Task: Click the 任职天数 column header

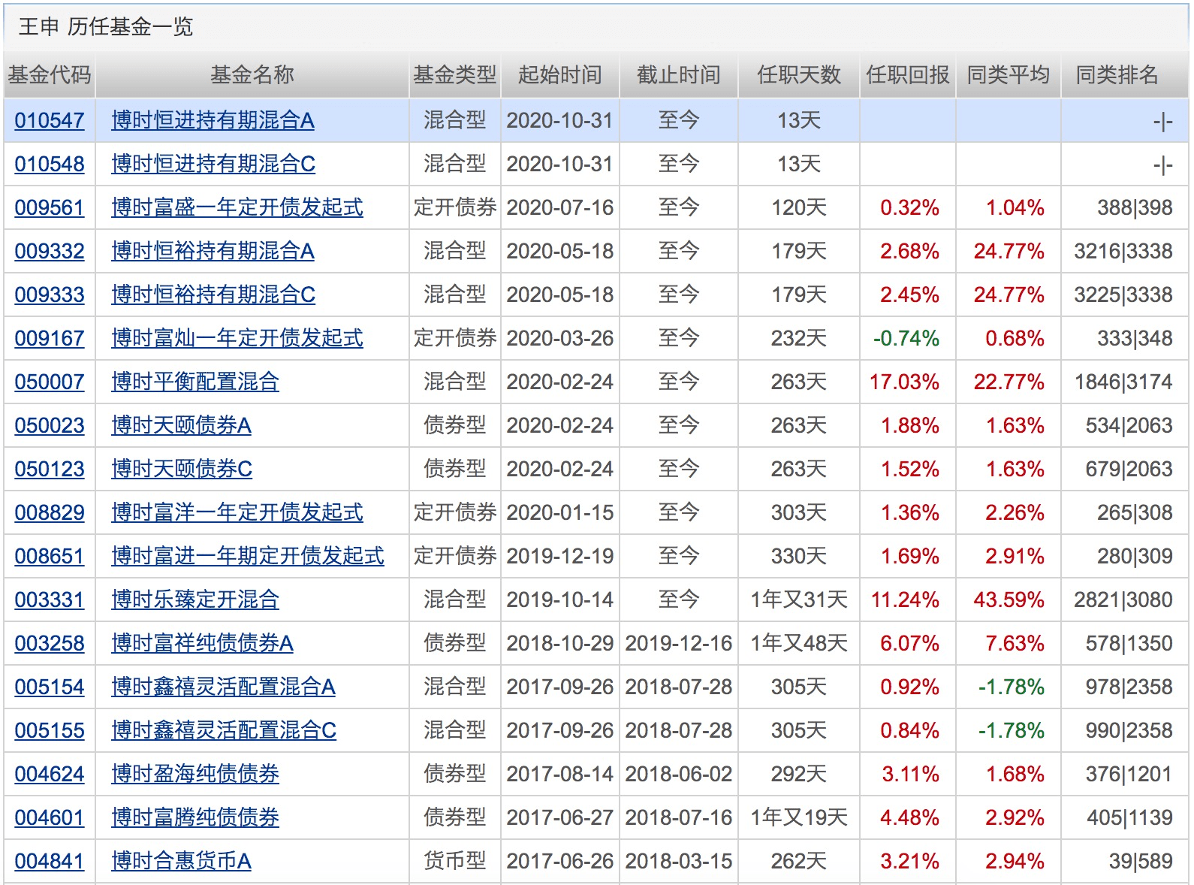Action: tap(799, 75)
